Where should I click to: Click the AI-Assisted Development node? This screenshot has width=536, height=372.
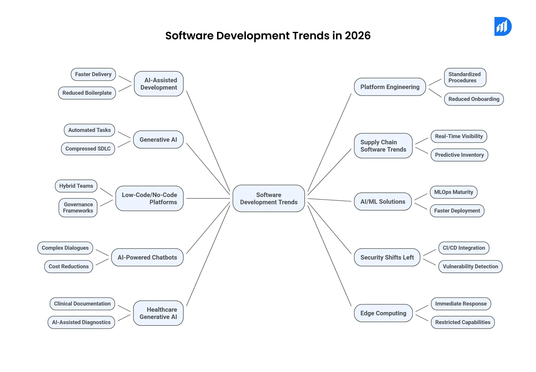click(159, 84)
